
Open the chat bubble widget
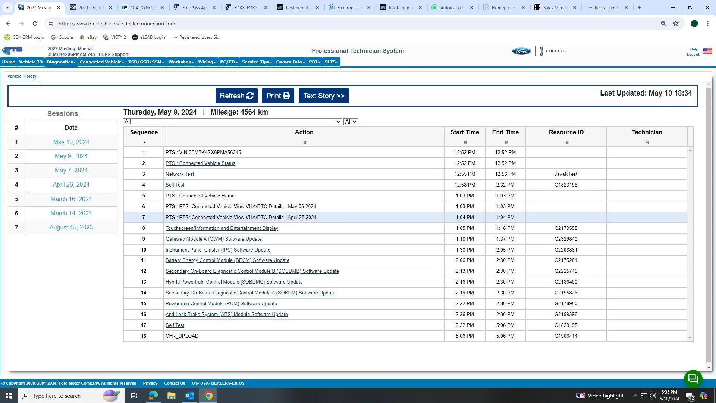tap(693, 379)
